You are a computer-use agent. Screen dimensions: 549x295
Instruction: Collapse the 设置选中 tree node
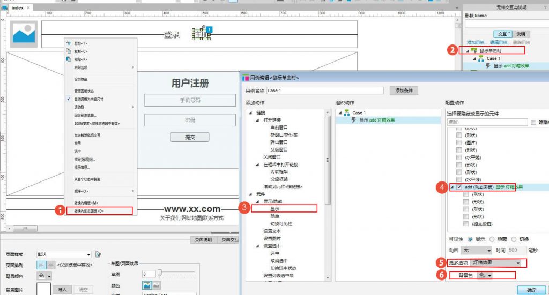(x=258, y=246)
